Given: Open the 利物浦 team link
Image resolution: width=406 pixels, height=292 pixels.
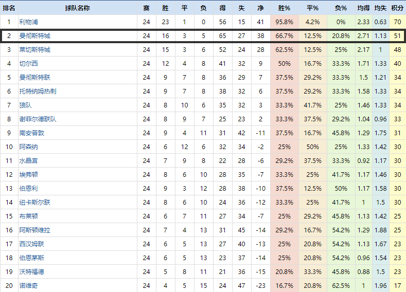Looking at the screenshot, I should point(28,22).
